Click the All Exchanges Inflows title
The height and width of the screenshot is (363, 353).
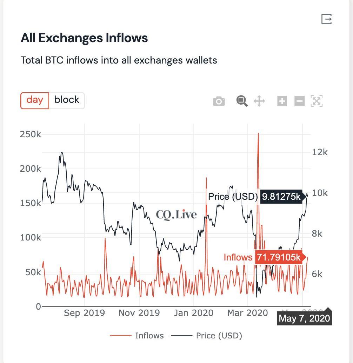(84, 38)
